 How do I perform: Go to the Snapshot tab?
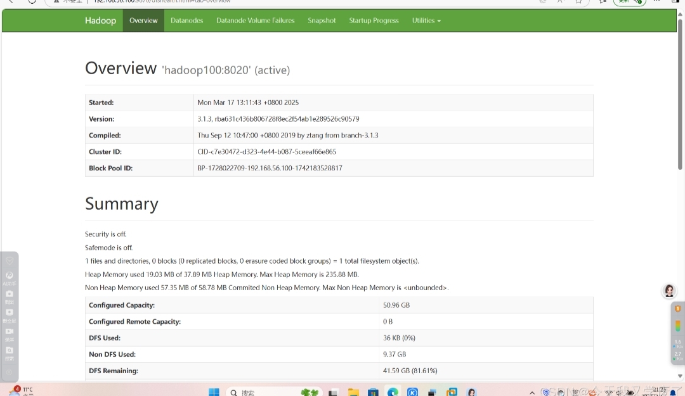coord(322,20)
